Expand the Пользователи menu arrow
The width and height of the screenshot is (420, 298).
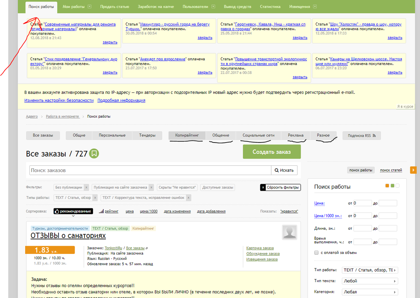213,7
